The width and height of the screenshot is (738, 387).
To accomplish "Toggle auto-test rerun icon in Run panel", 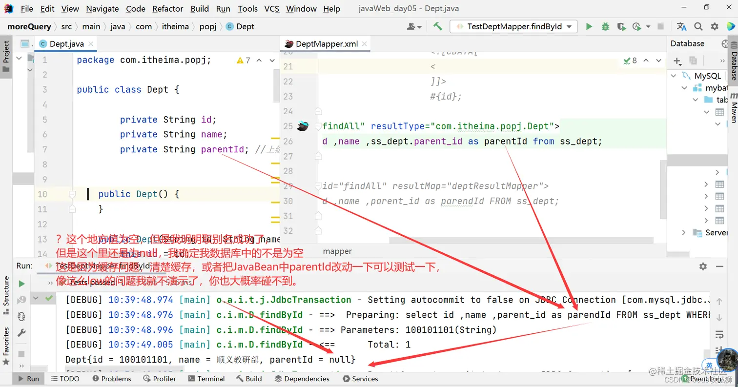I will pyautogui.click(x=21, y=316).
